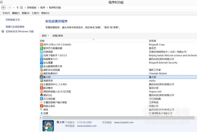
Task: Click the 百度下载助手 icon
Action: [42, 55]
